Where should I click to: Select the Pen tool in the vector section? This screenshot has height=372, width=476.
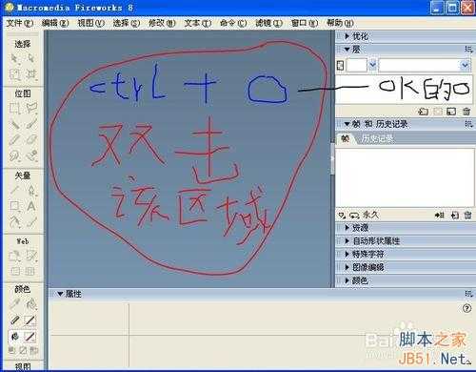pos(31,191)
